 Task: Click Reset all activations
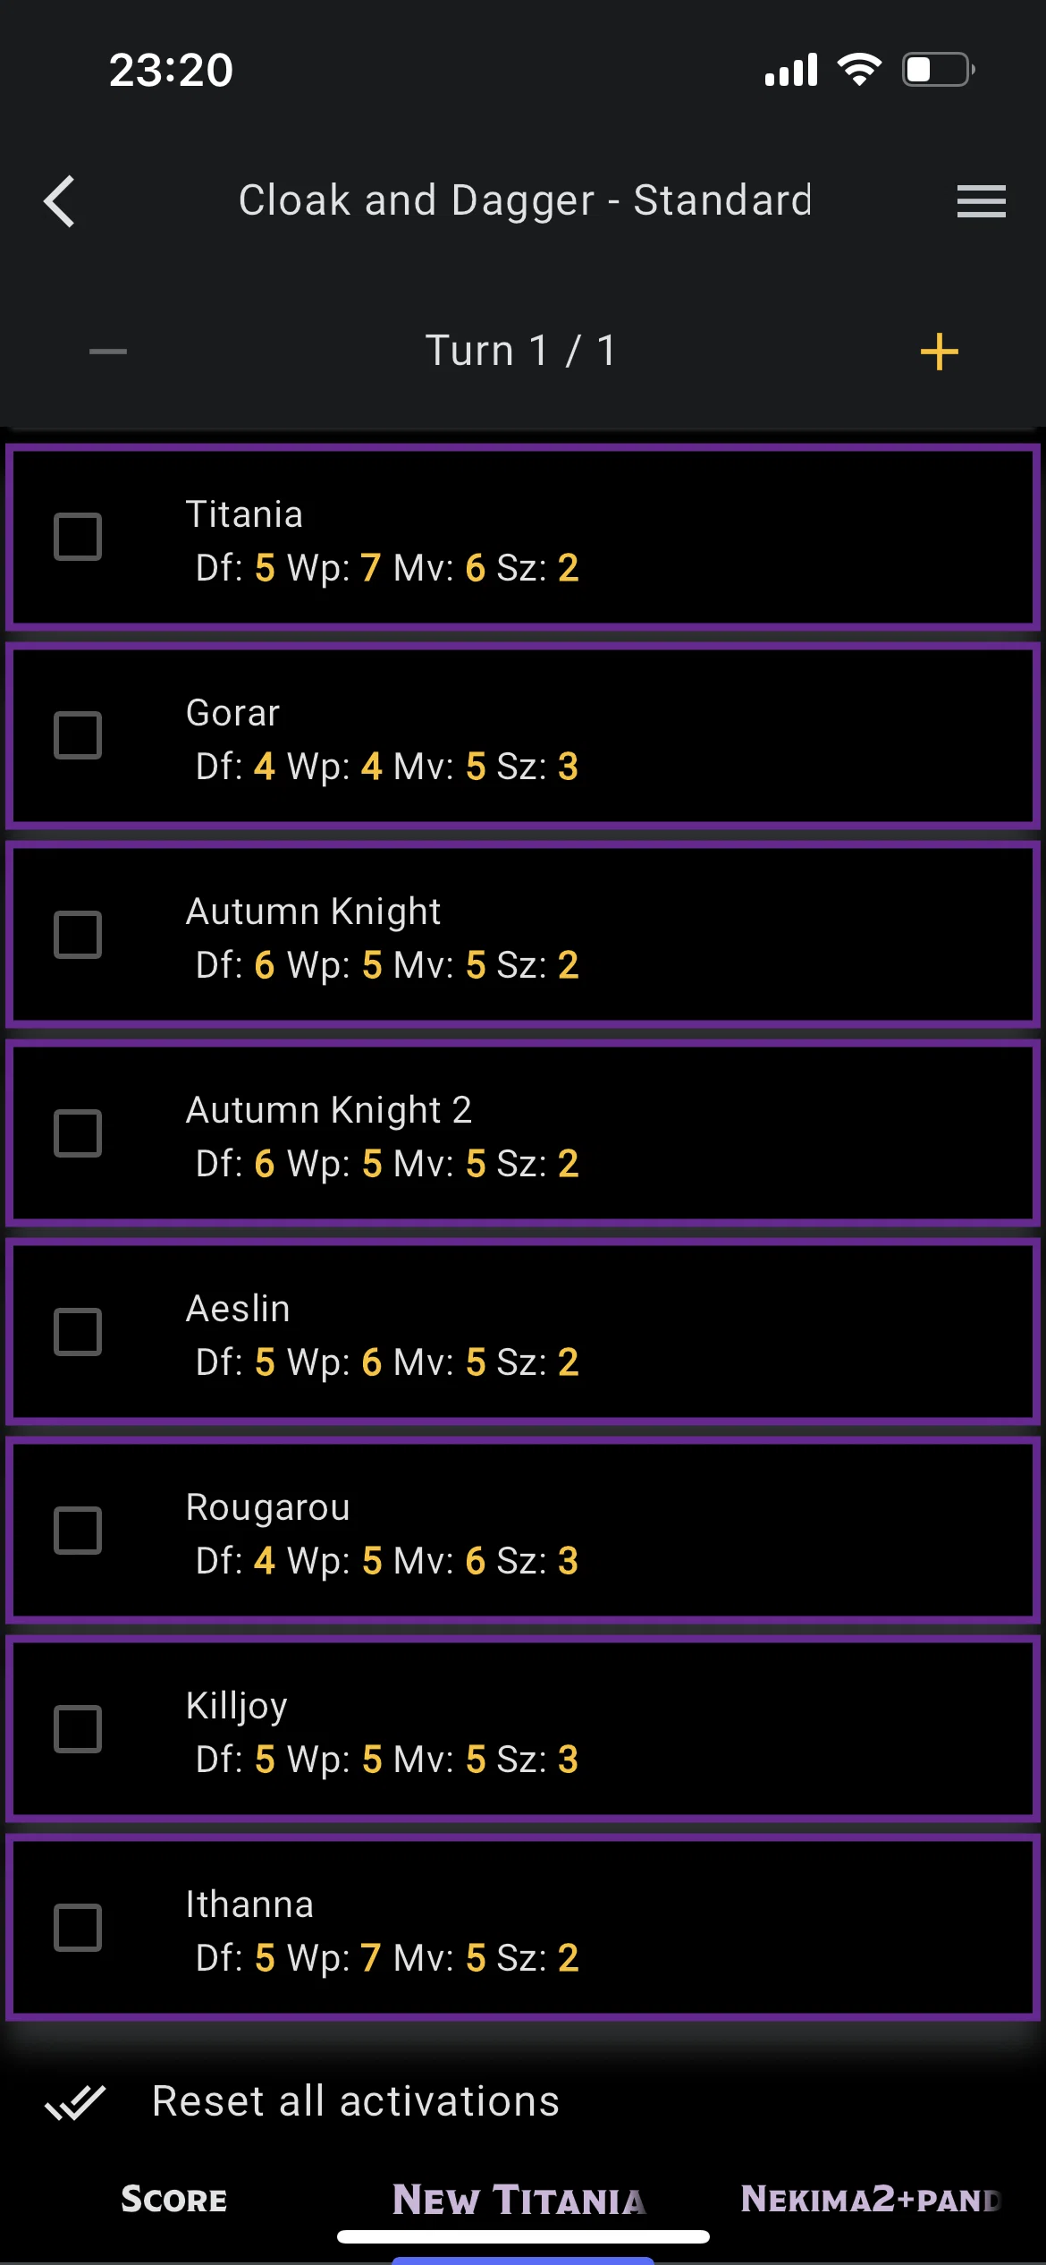click(x=356, y=2101)
